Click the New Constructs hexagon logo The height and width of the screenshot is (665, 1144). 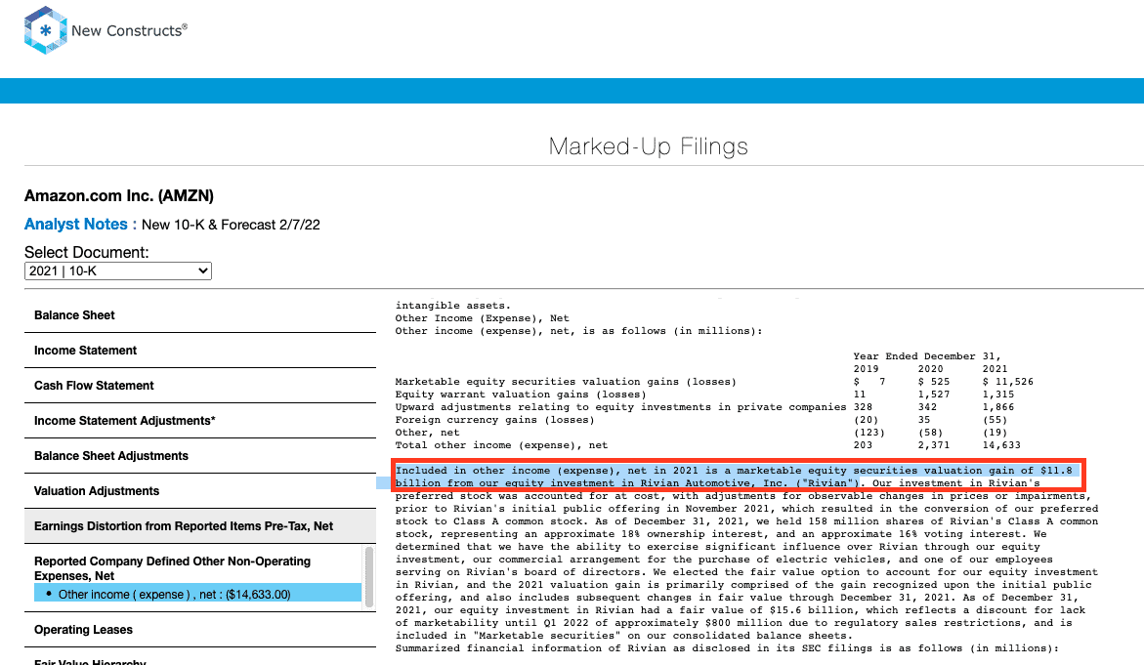[45, 30]
